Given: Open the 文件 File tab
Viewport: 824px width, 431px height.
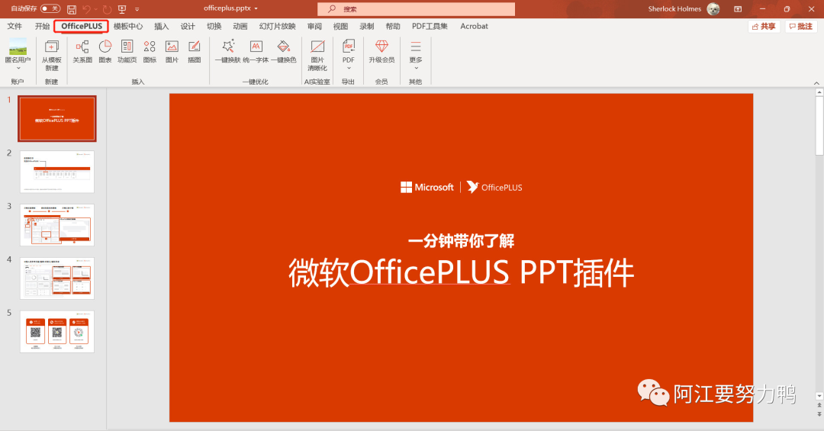Looking at the screenshot, I should pyautogui.click(x=14, y=26).
